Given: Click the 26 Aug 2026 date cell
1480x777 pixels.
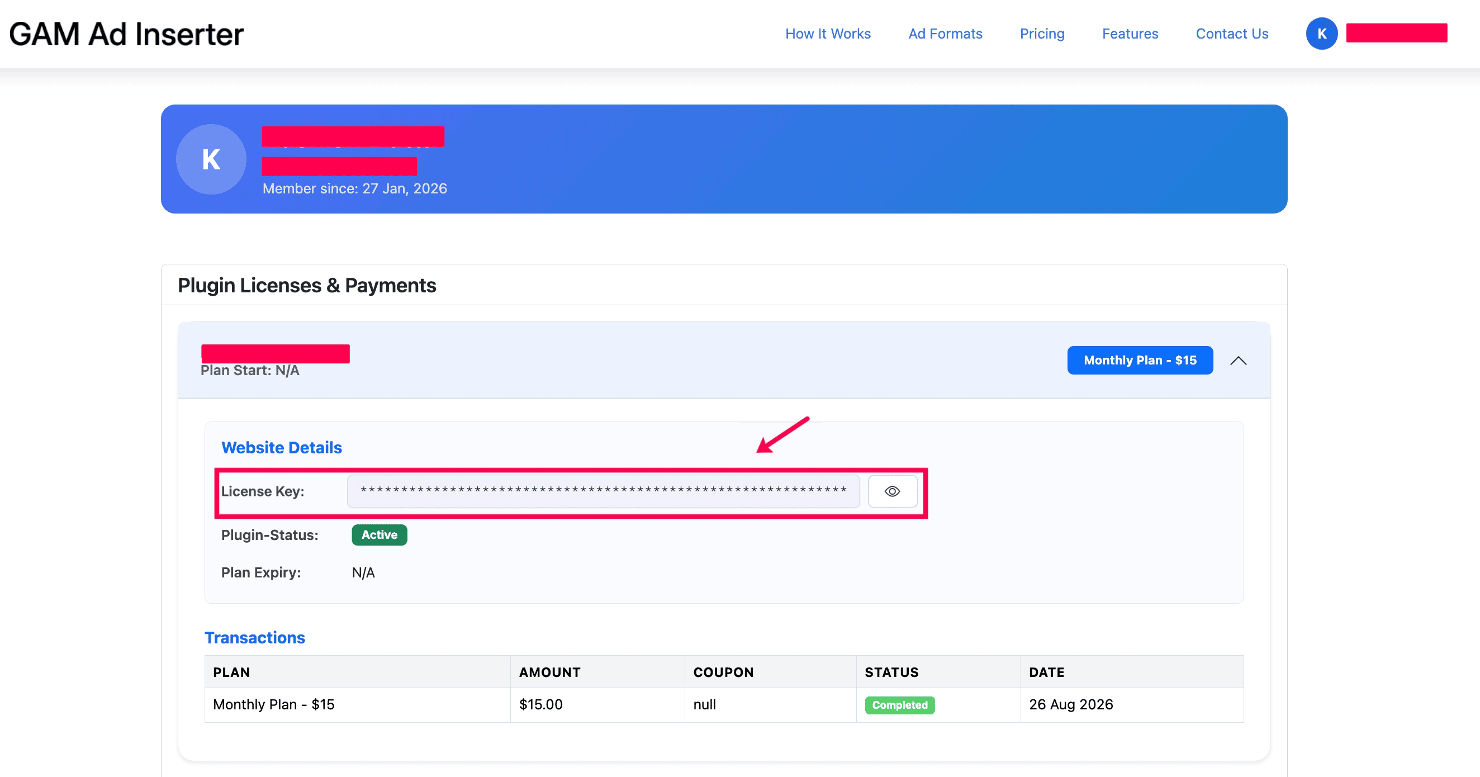Looking at the screenshot, I should (x=1132, y=705).
